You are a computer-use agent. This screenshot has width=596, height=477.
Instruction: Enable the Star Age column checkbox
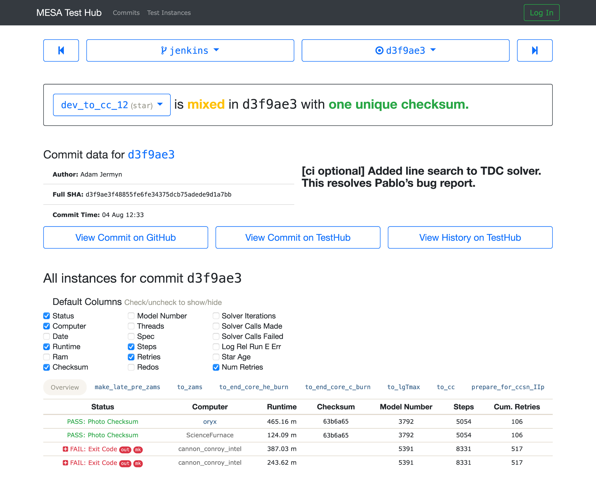tap(216, 357)
